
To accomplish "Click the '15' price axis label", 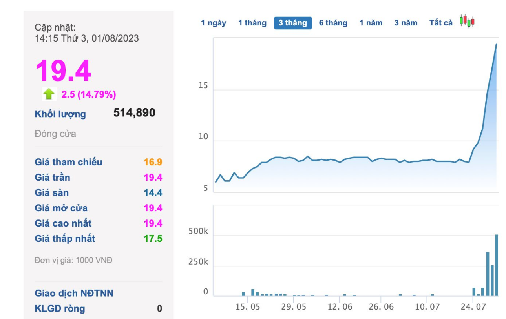I will coord(203,86).
